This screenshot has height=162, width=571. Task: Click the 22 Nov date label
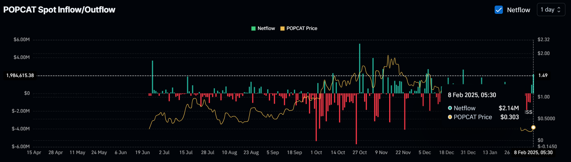pos(403,152)
